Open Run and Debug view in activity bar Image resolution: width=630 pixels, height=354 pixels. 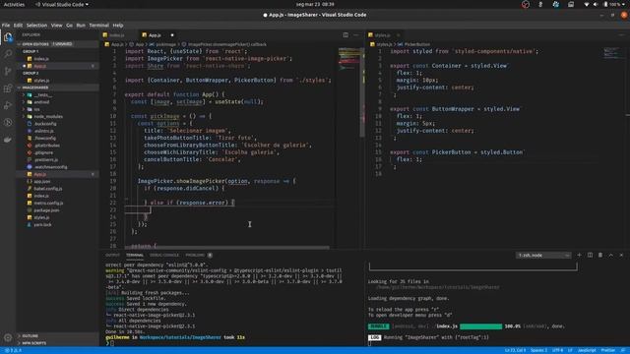coord(8,105)
